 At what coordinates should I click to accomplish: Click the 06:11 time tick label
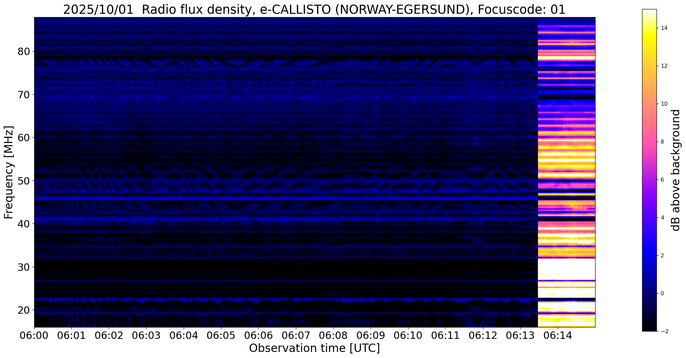point(445,336)
